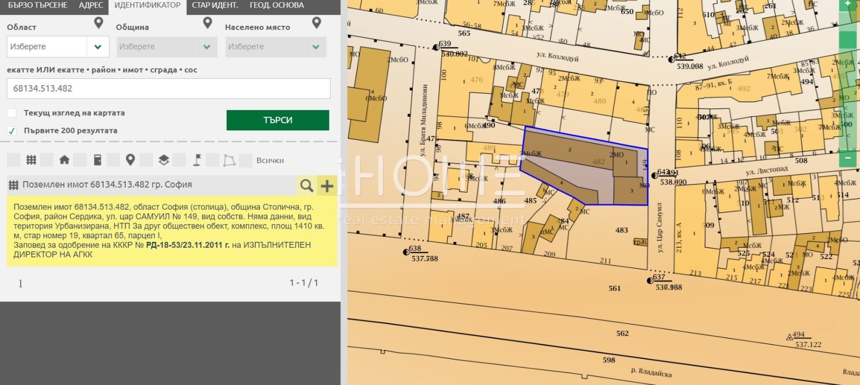
Task: Toggle the checkbox before 'Всички'
Action: pos(246,160)
